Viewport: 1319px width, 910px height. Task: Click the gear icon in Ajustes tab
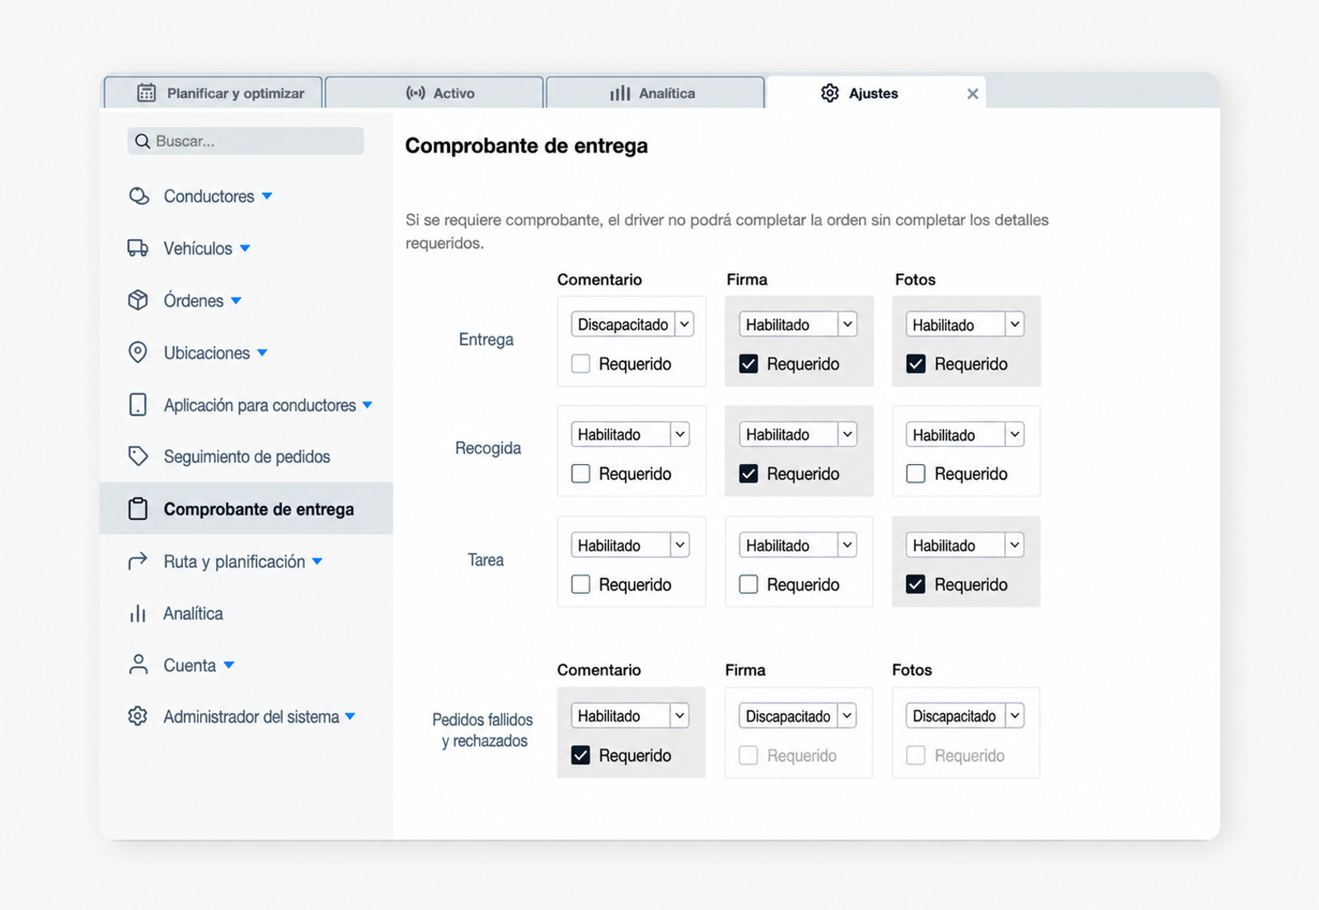pyautogui.click(x=830, y=93)
